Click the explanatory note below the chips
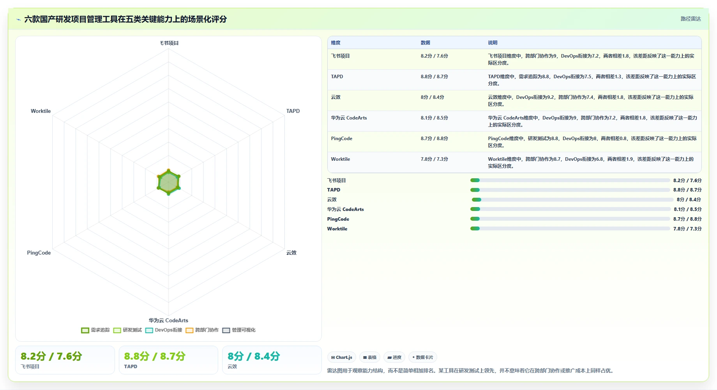This screenshot has height=390, width=717. (x=471, y=371)
